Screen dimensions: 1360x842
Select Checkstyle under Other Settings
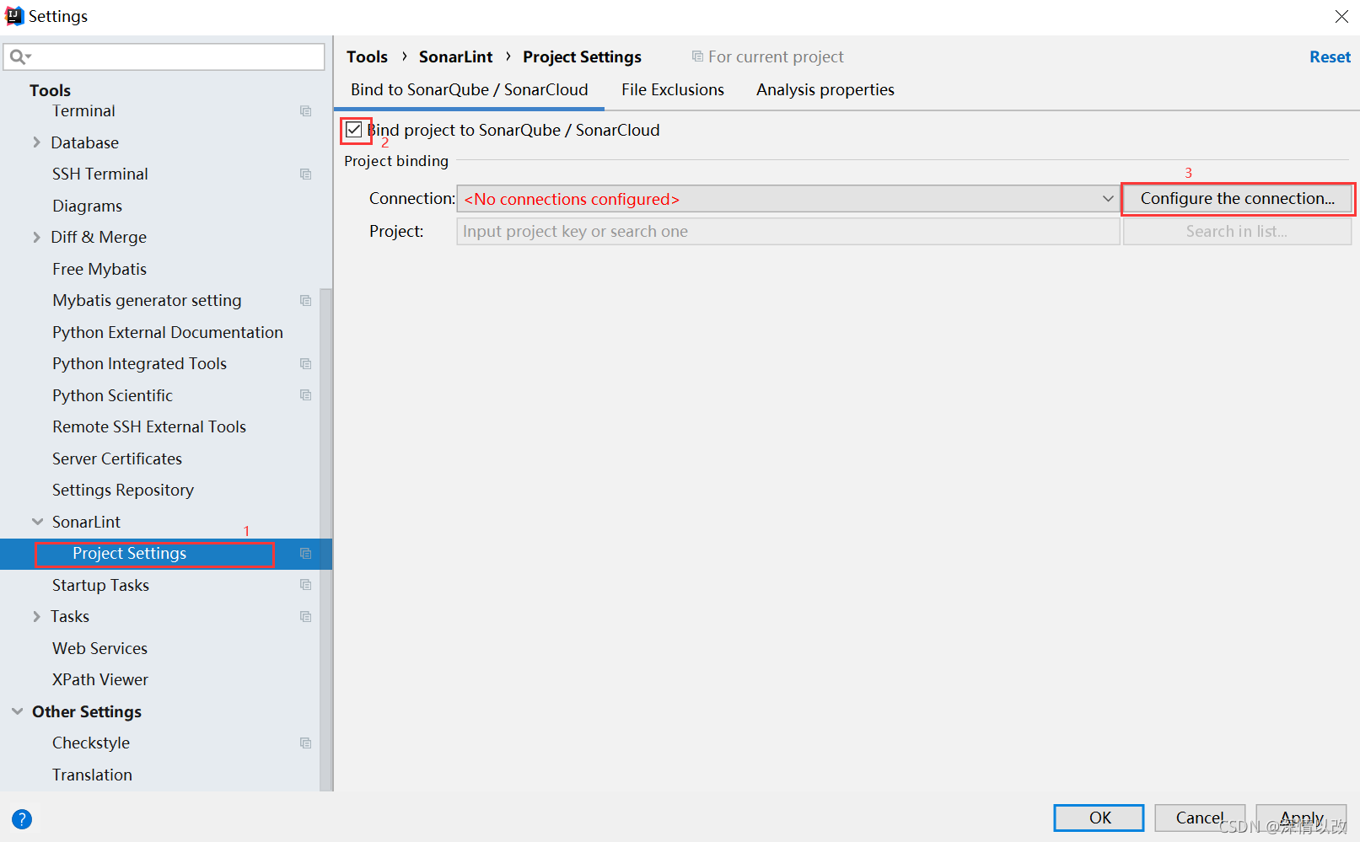pyautogui.click(x=91, y=743)
